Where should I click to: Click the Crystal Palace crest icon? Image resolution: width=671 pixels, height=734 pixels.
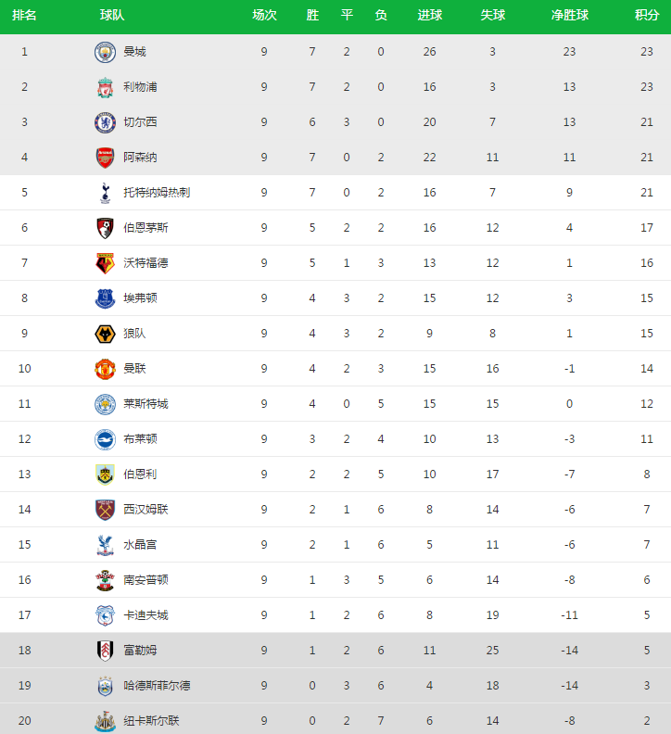(x=105, y=545)
